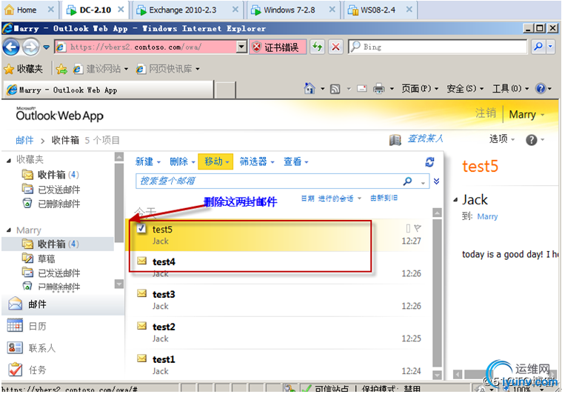This screenshot has height=394, width=562.
Task: Open the favorites star button
Action: [x=23, y=68]
